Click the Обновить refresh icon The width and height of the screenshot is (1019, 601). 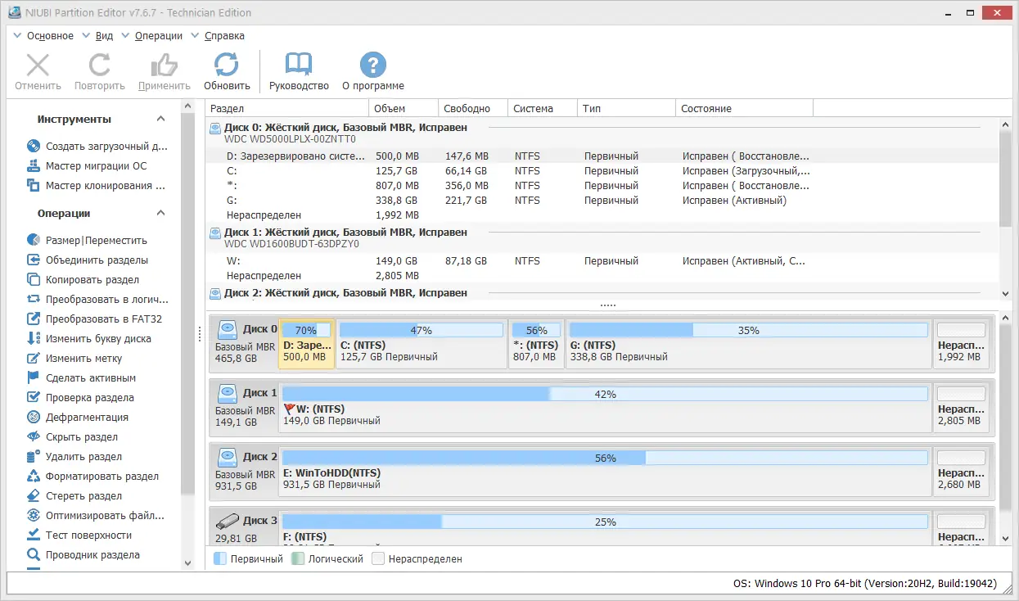pyautogui.click(x=227, y=65)
